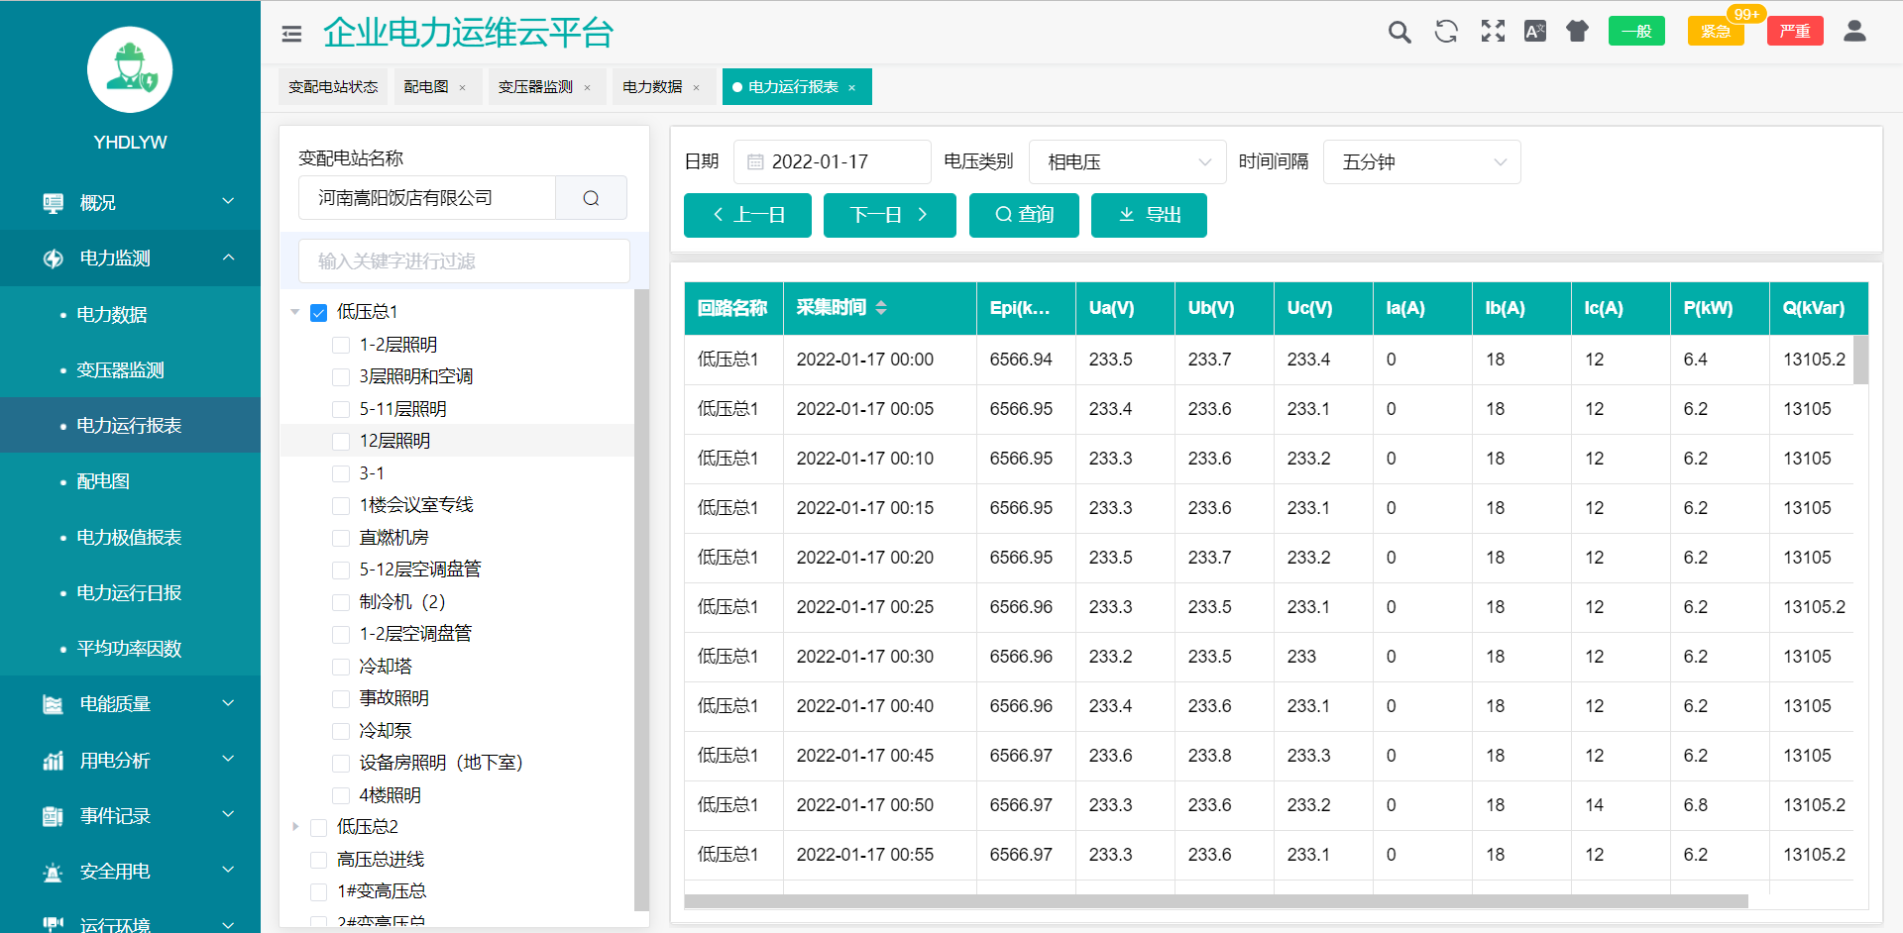Screen dimensions: 1903x933
Task: Open the user profile icon
Action: pyautogui.click(x=1853, y=32)
